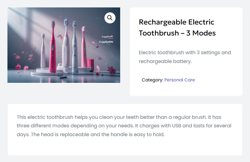Image resolution: width=250 pixels, height=162 pixels.
Task: Click the Rechargeable Electric Toothbrush product title
Action: point(177,28)
